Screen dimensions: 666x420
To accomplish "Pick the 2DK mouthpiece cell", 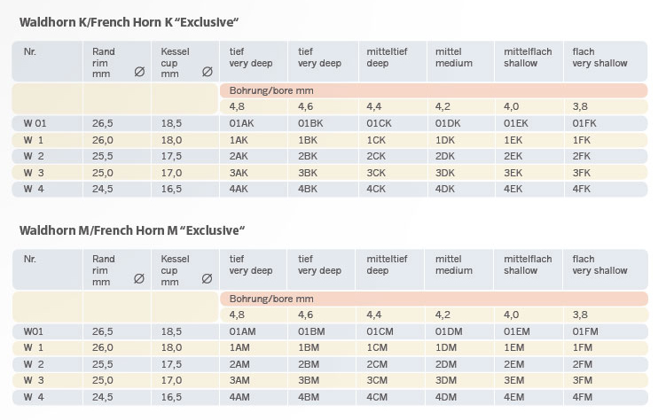I will (x=445, y=156).
